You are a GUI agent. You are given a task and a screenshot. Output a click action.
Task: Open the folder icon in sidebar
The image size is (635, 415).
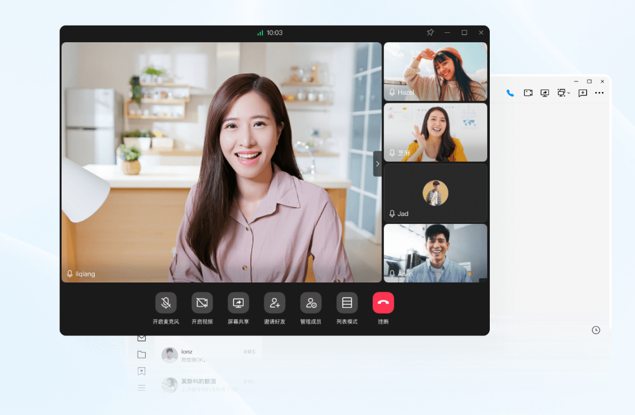point(141,355)
